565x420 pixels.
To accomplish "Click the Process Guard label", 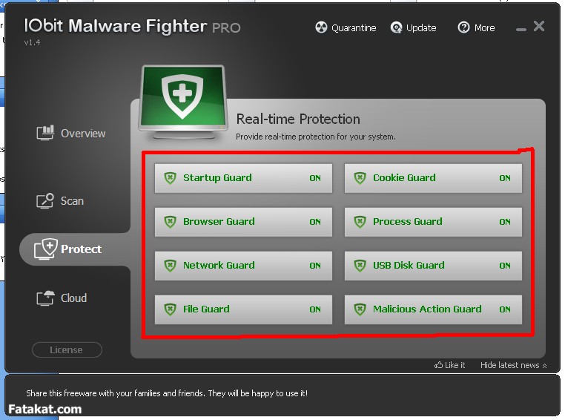I will (x=407, y=222).
